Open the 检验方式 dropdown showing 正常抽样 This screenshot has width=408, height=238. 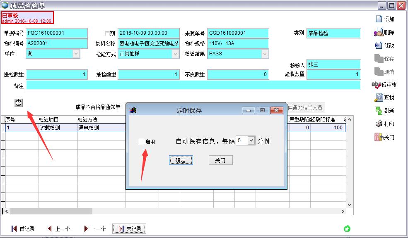coord(176,53)
